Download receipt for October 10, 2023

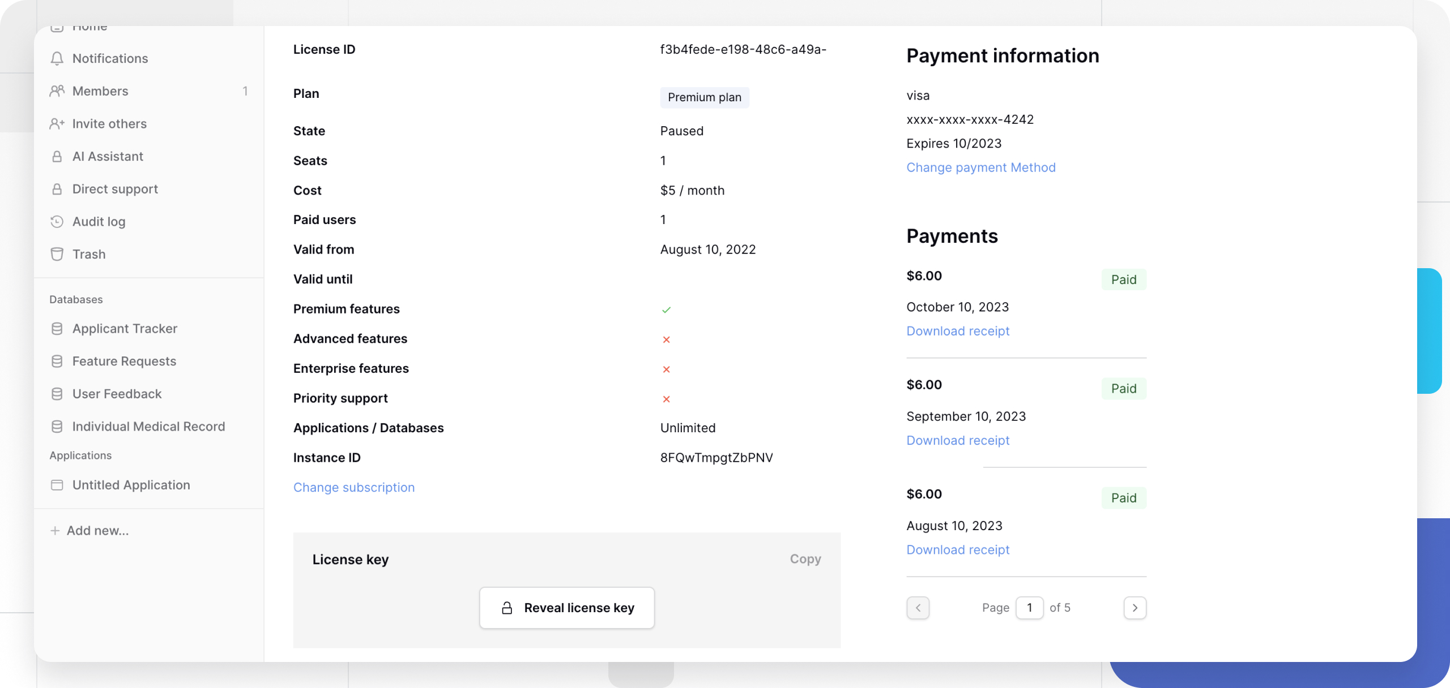coord(958,331)
